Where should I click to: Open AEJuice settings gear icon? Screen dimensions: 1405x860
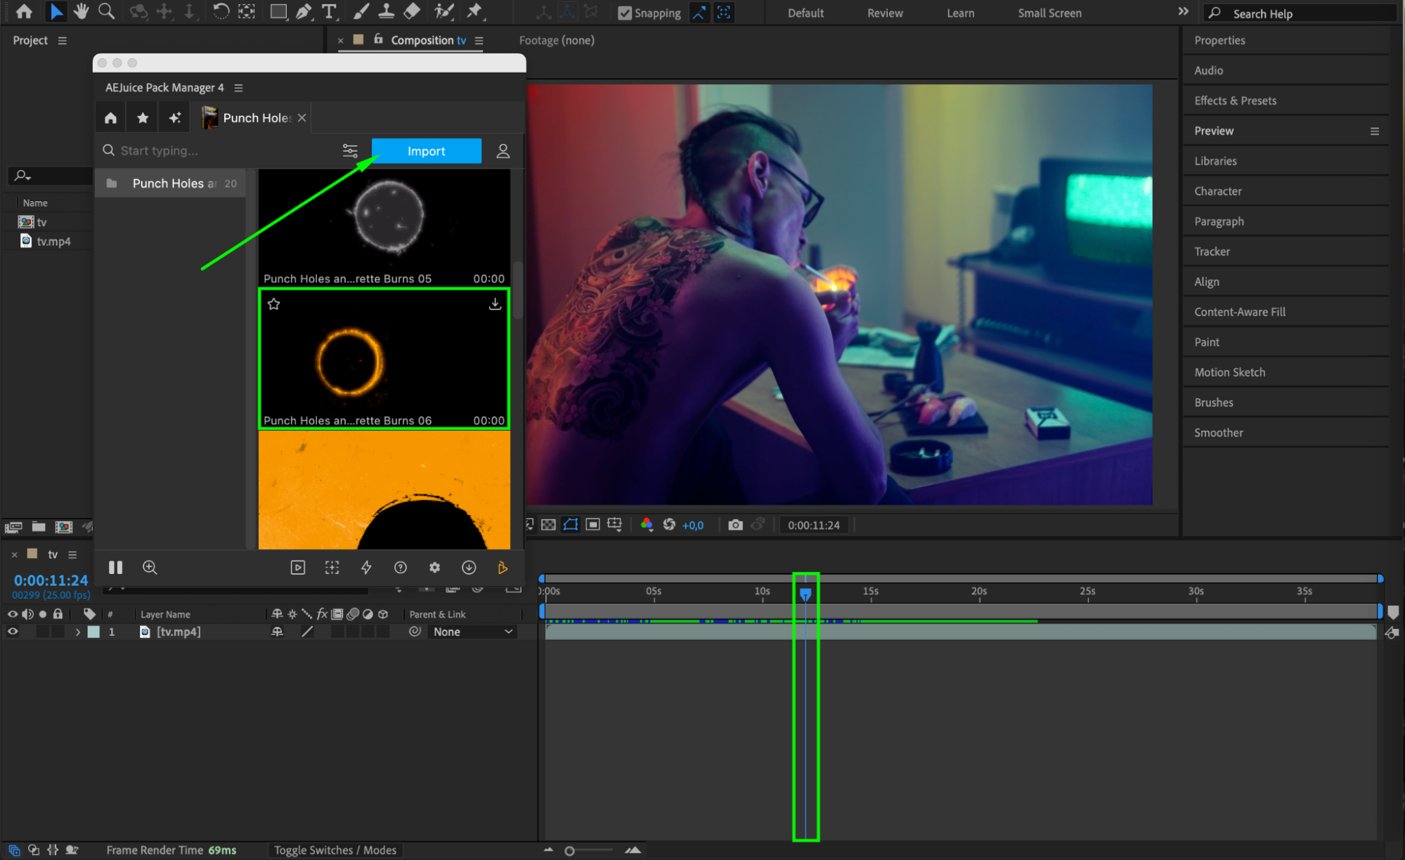tap(434, 568)
